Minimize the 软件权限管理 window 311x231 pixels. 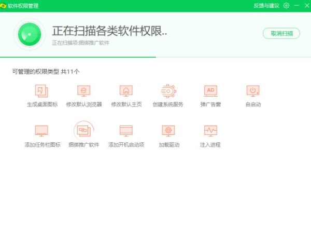pyautogui.click(x=295, y=6)
